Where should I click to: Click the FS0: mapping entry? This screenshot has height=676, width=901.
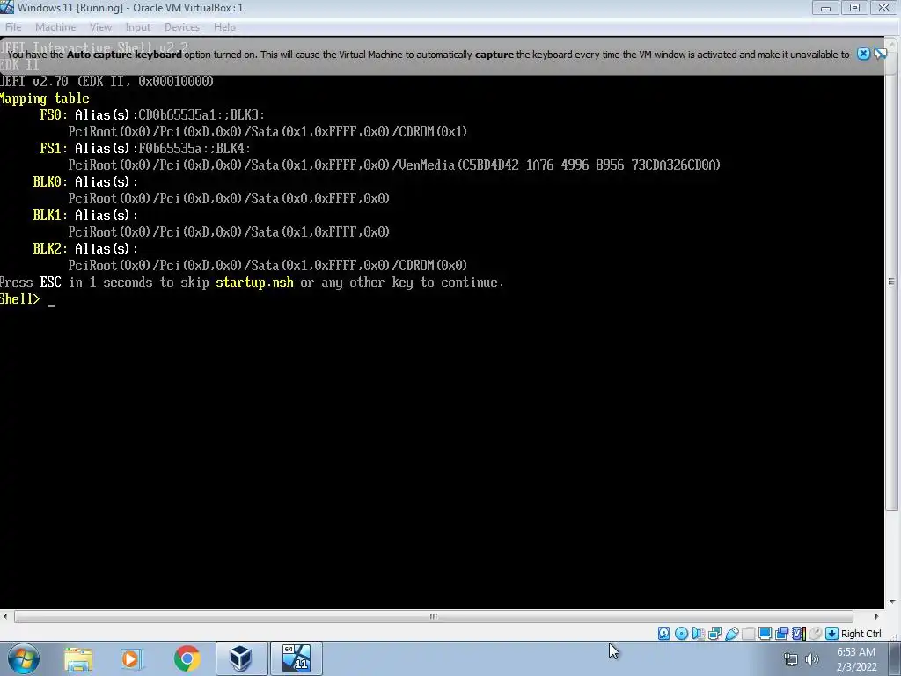[x=54, y=115]
